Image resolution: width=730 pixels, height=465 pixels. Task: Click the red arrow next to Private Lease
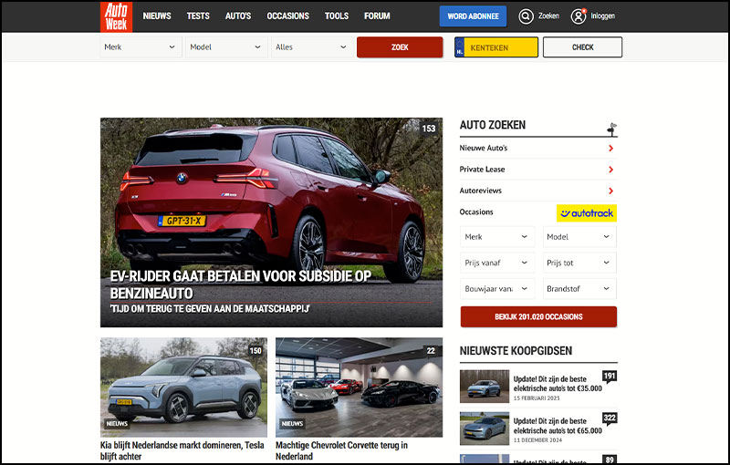pyautogui.click(x=610, y=170)
